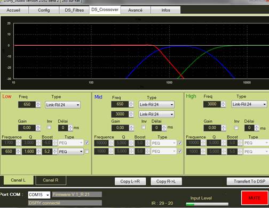
Task: Send settings with Transfert To DSP
Action: click(248, 181)
